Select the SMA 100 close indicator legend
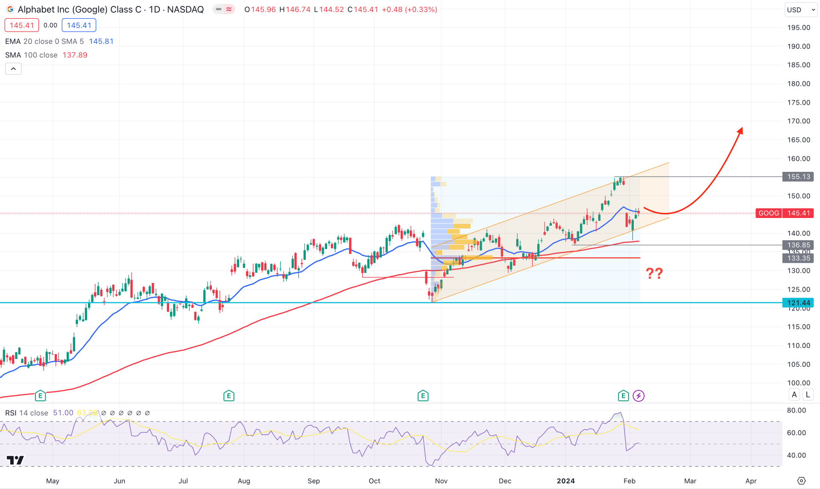The image size is (820, 489). click(x=31, y=55)
